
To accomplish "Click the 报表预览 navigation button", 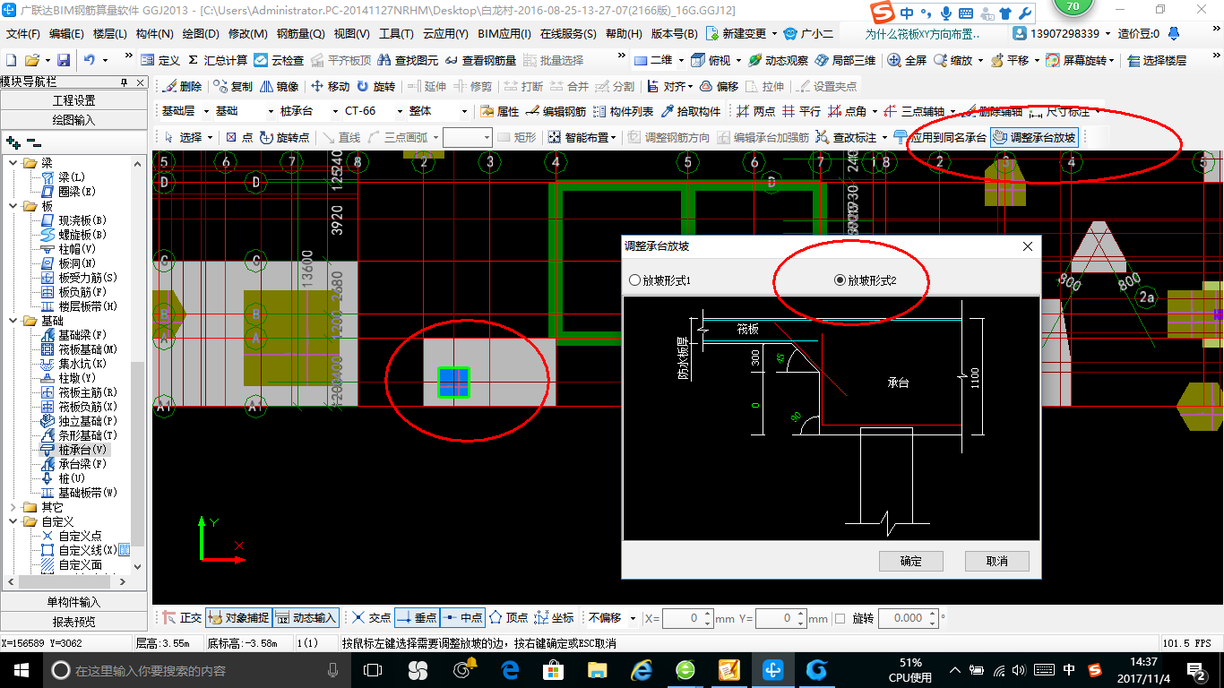I will 73,622.
